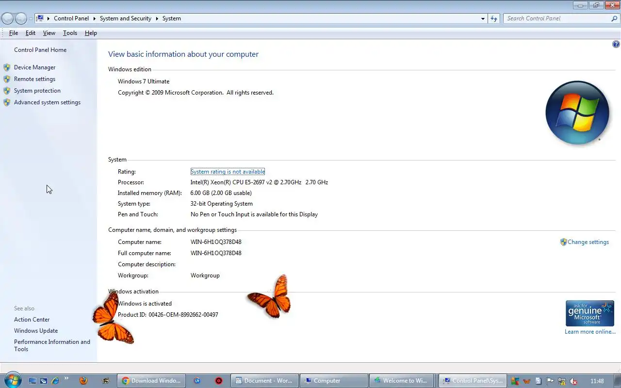Go to Control Panel Home
This screenshot has height=388, width=621.
click(40, 50)
